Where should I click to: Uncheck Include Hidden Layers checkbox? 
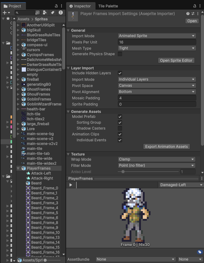(120, 73)
